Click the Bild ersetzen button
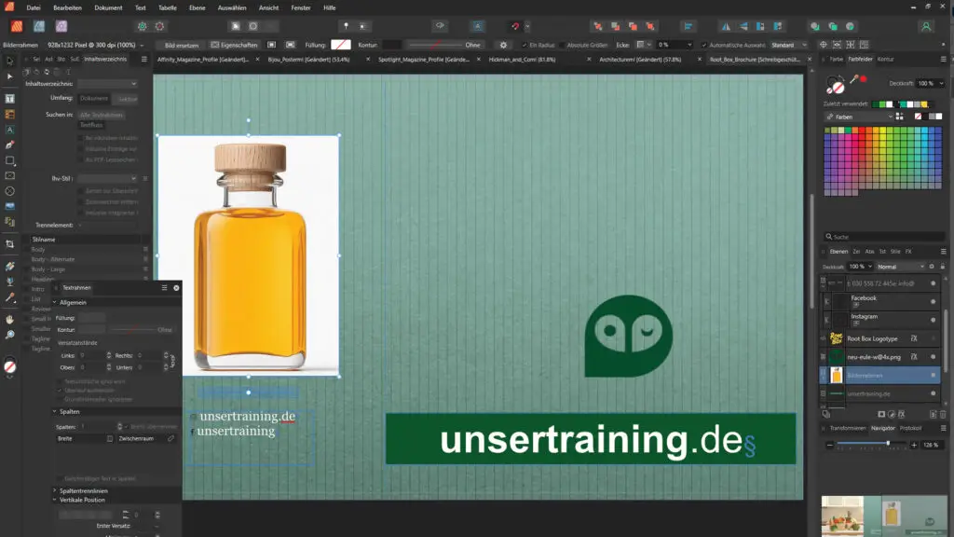The height and width of the screenshot is (537, 954). point(182,45)
